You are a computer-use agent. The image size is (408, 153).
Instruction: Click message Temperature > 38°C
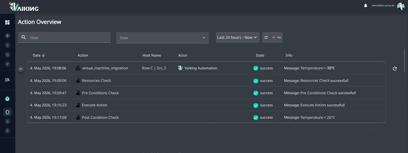pyautogui.click(x=310, y=68)
